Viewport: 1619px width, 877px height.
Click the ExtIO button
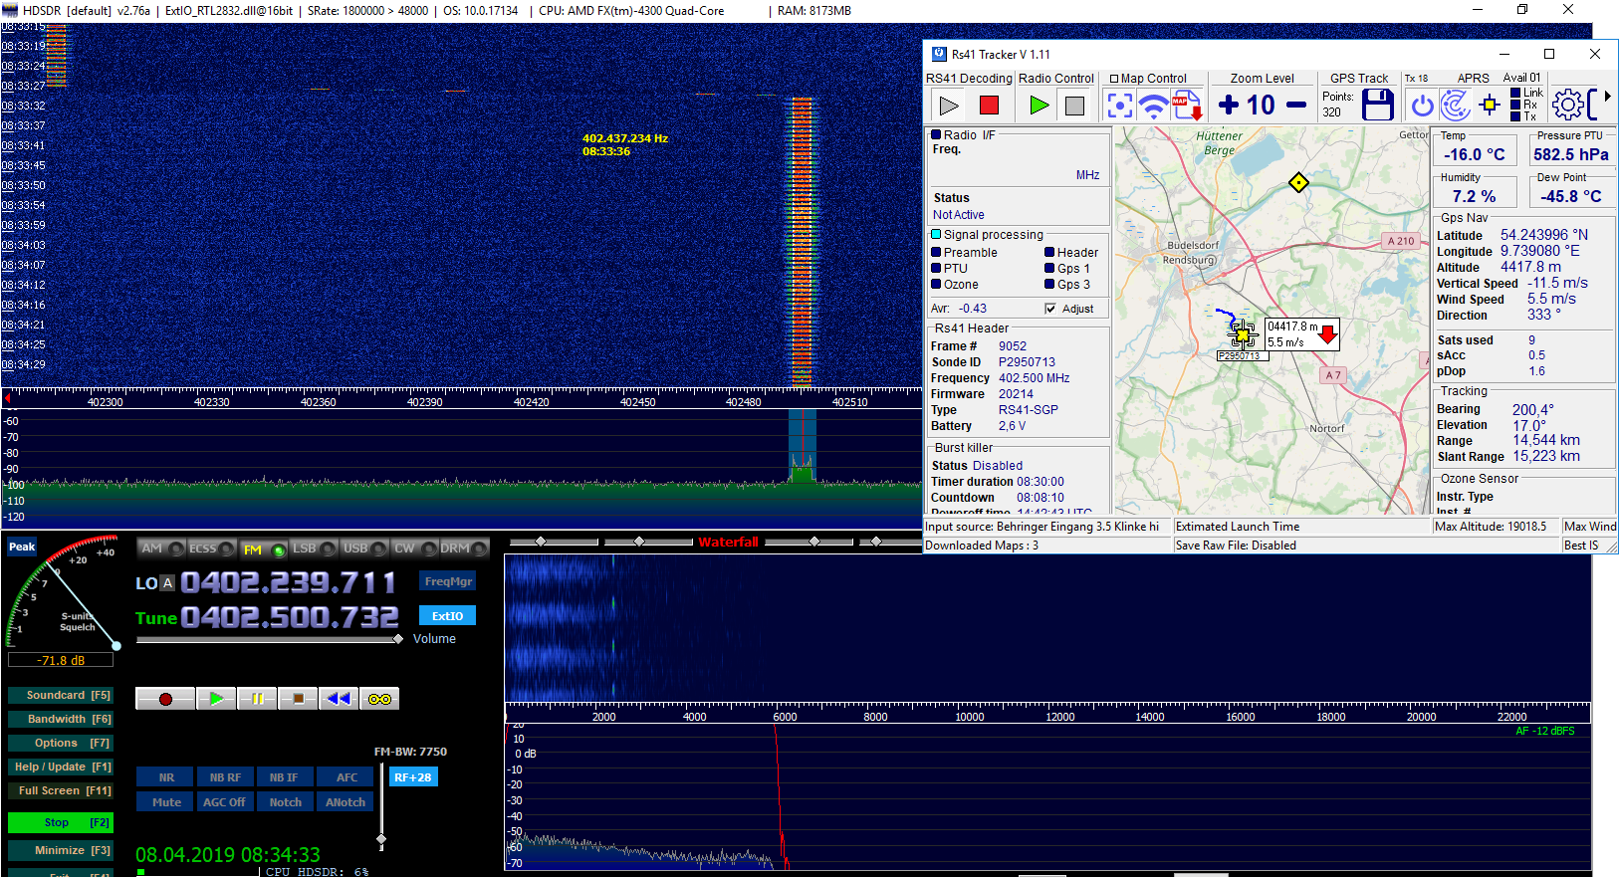pos(447,616)
